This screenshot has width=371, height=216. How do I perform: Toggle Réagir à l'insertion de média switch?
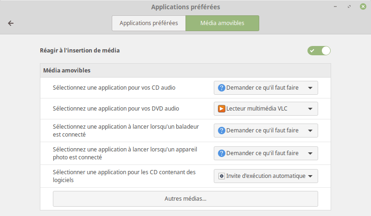[319, 51]
